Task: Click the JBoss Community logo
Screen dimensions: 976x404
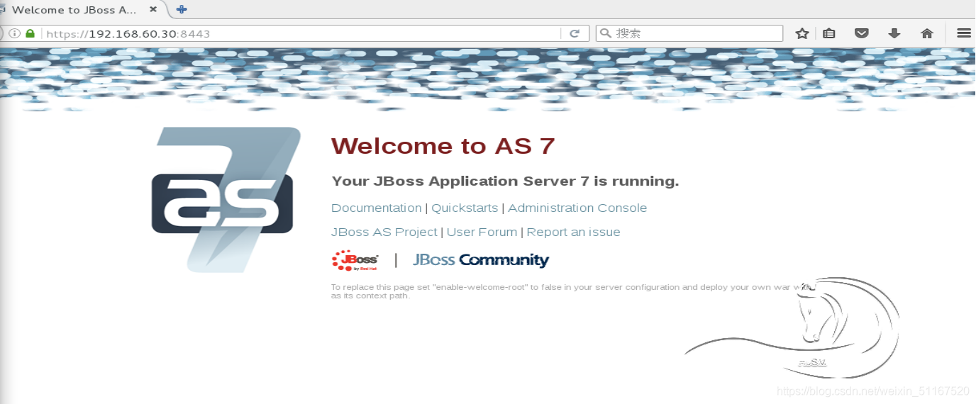Action: [481, 260]
